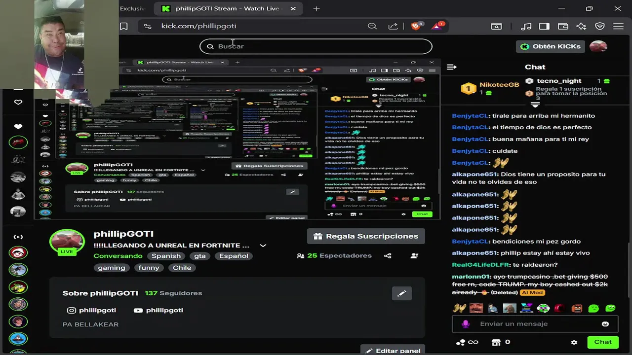Switch to the Exclusive tab

132,8
